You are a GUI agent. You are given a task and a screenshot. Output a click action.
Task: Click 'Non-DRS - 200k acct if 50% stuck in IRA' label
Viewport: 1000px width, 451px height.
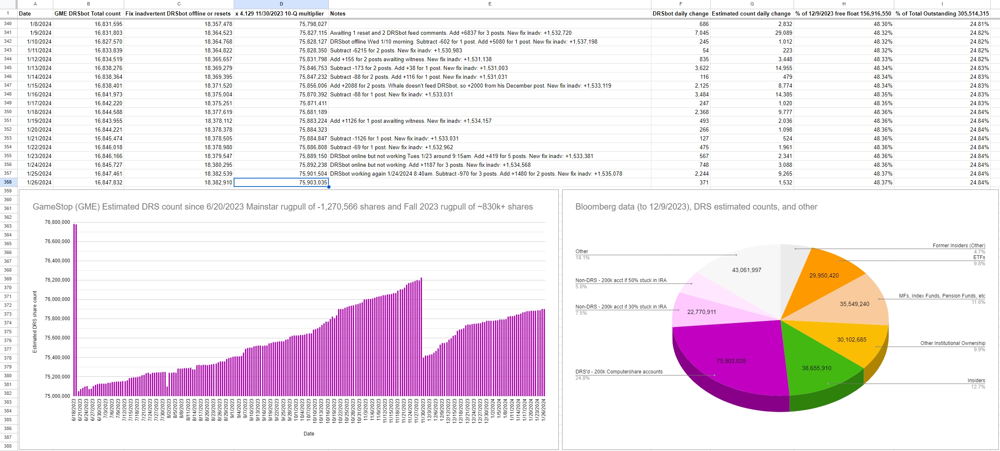click(x=621, y=280)
